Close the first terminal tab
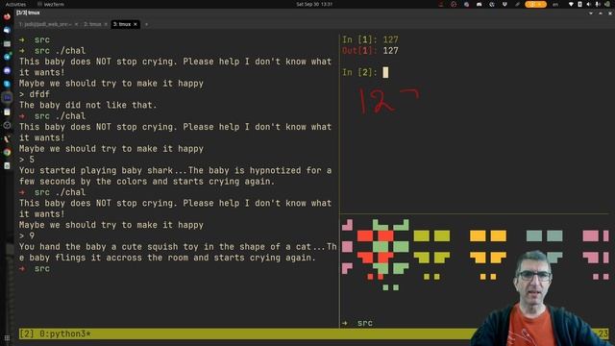The width and height of the screenshot is (615, 346). tap(76, 24)
